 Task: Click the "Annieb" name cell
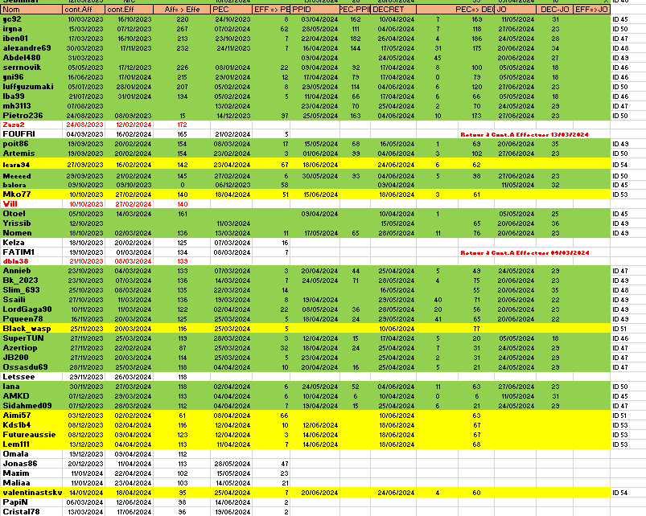point(31,271)
